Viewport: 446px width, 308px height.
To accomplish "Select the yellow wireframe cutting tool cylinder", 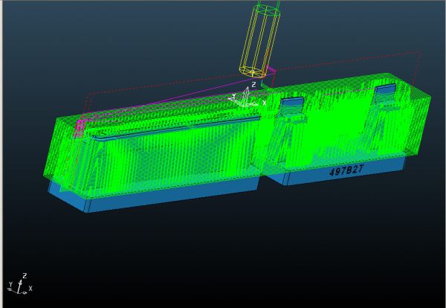I will tap(259, 42).
